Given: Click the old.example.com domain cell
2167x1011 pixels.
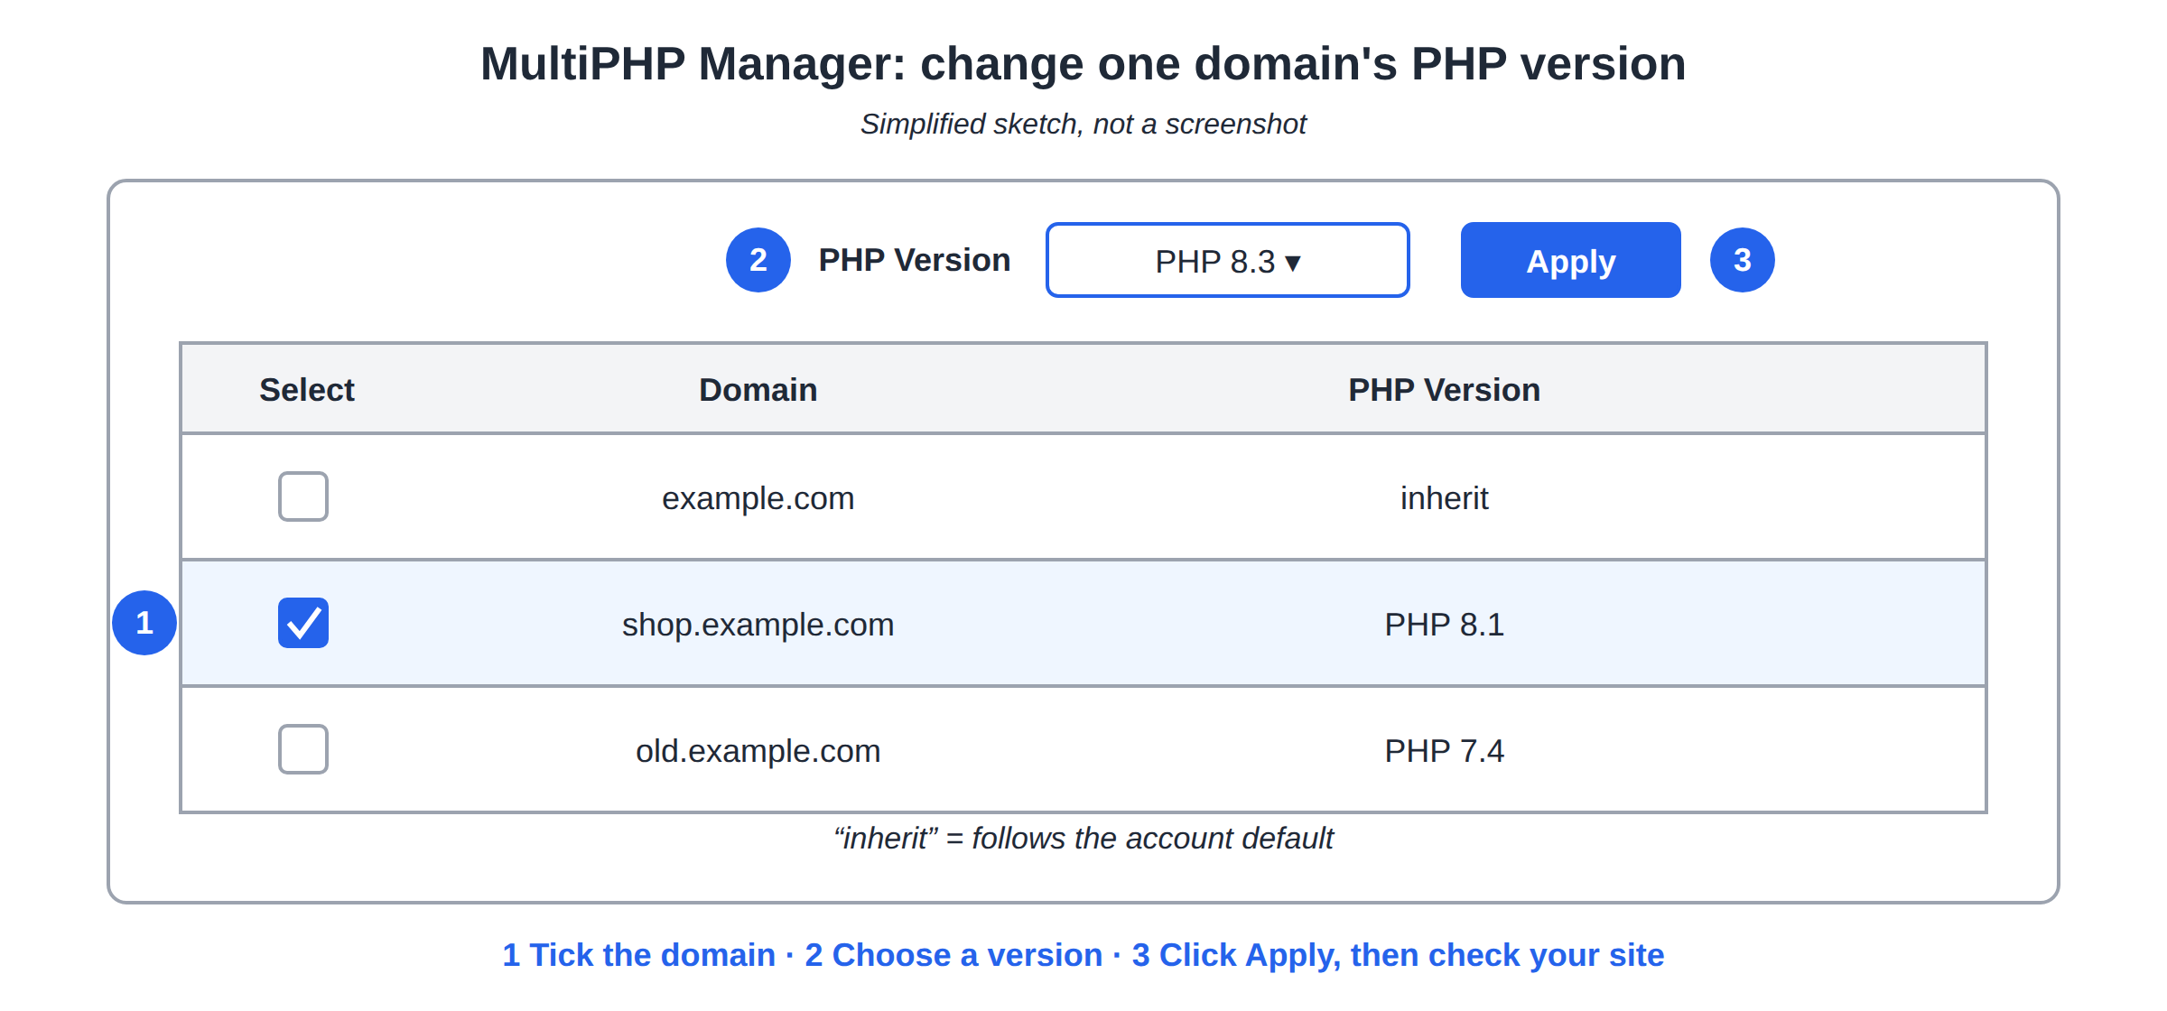Looking at the screenshot, I should 758,751.
